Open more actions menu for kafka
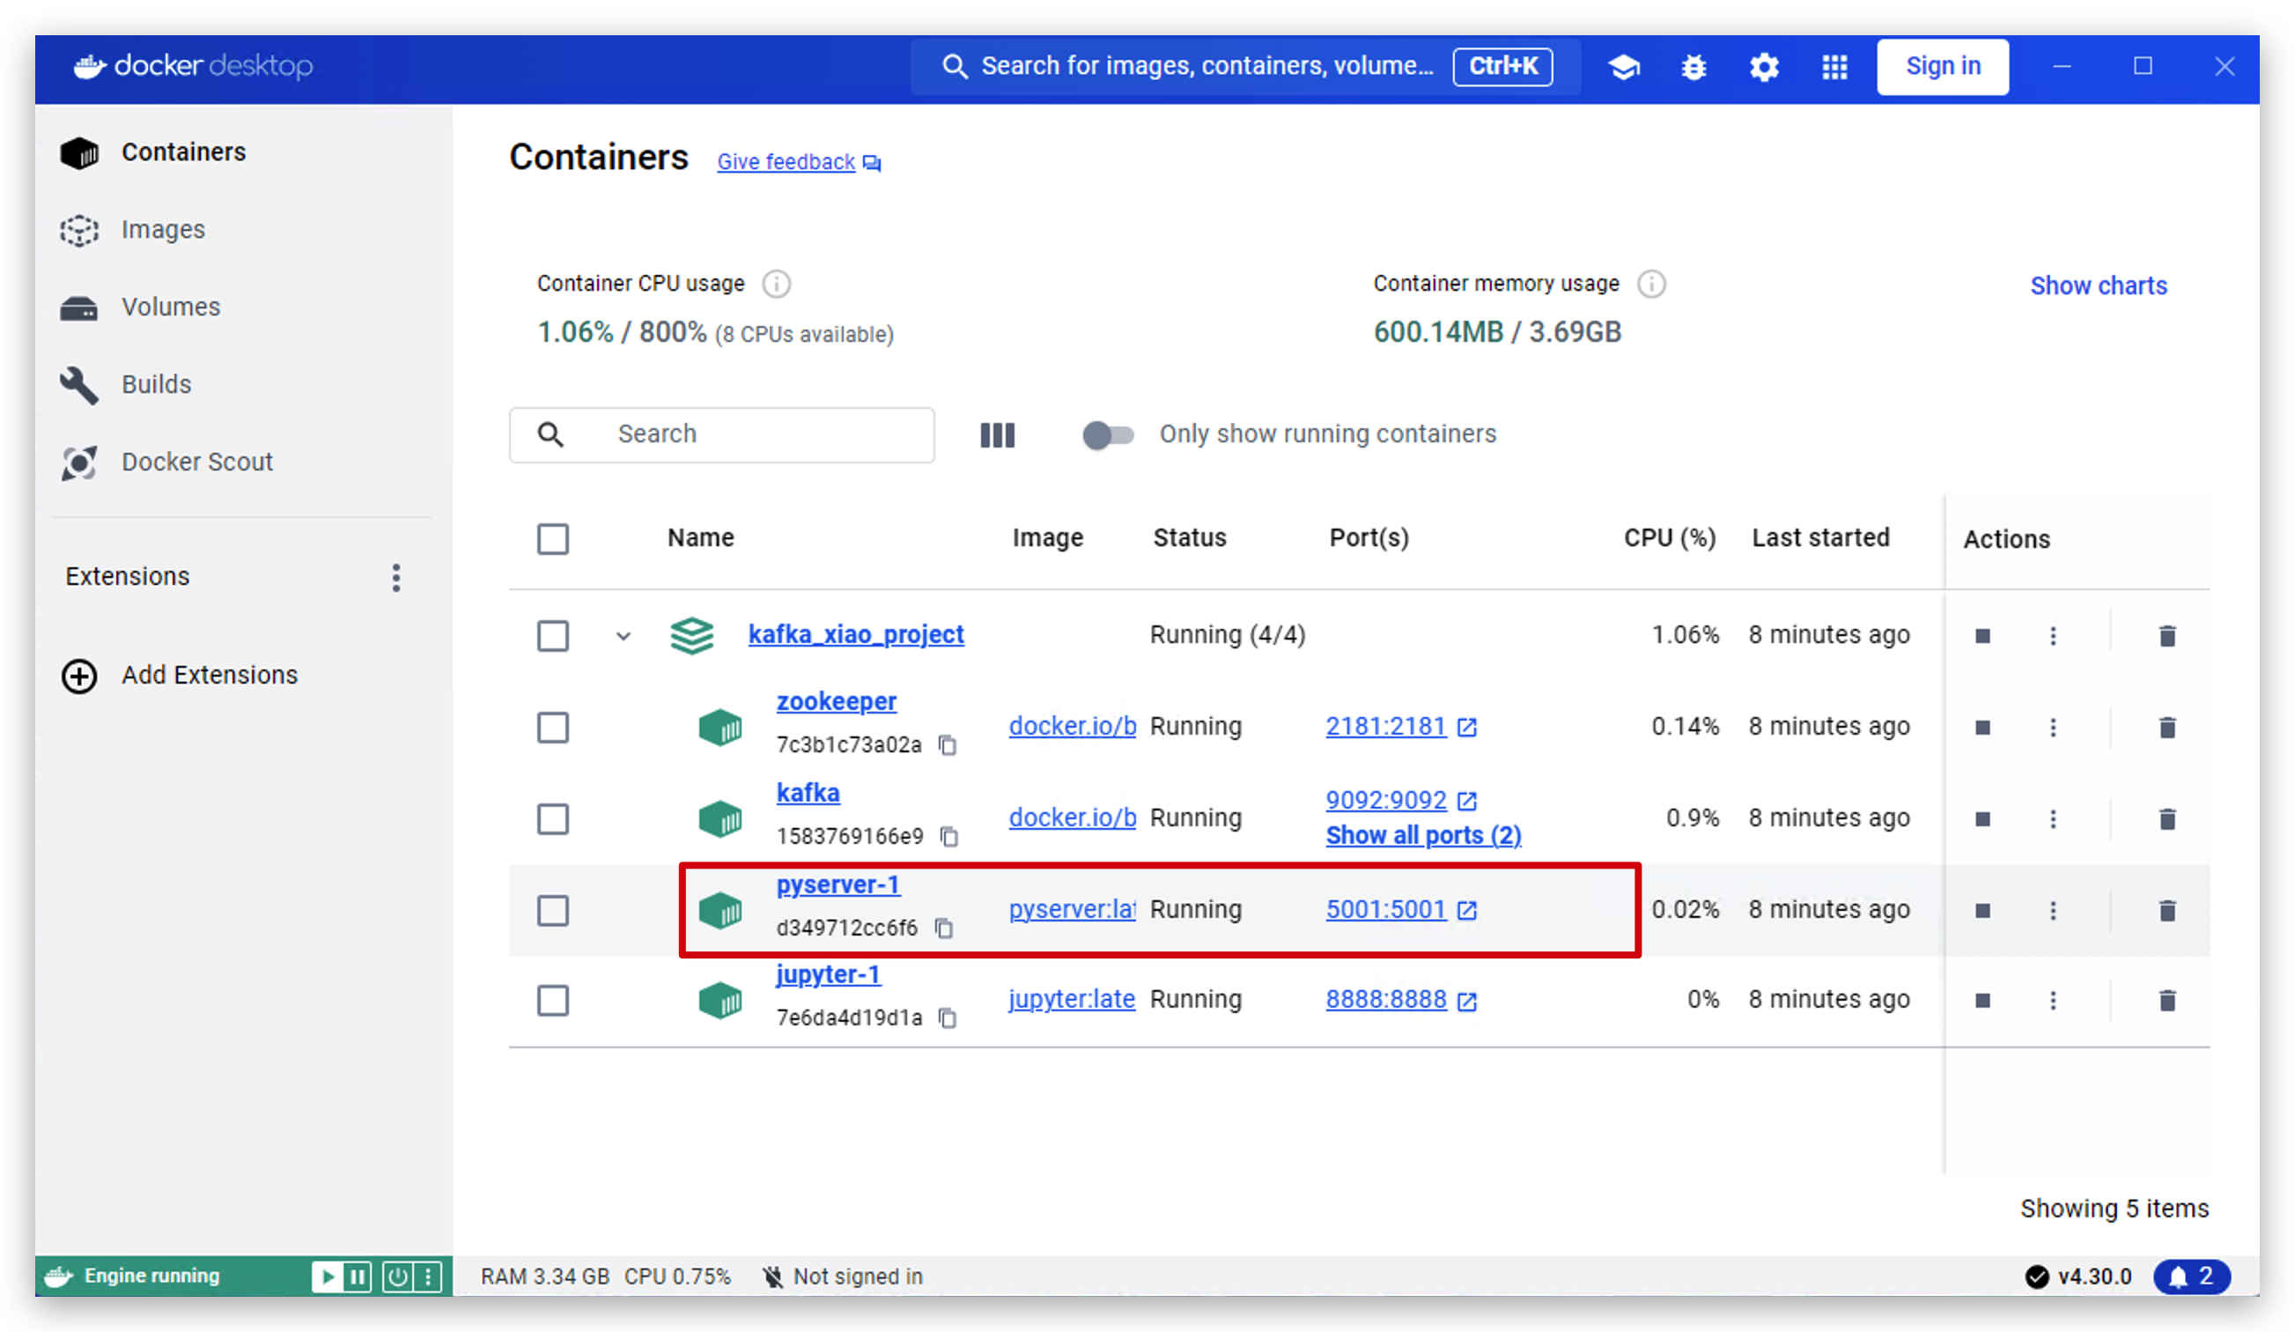Viewport: 2295px width, 1332px height. [x=2053, y=819]
